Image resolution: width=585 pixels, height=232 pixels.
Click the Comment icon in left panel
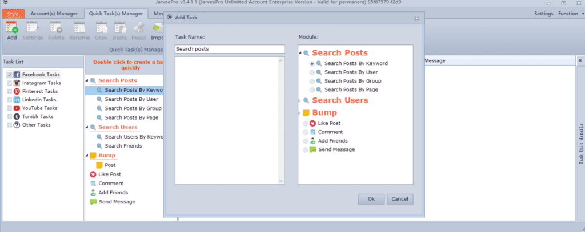click(x=93, y=184)
